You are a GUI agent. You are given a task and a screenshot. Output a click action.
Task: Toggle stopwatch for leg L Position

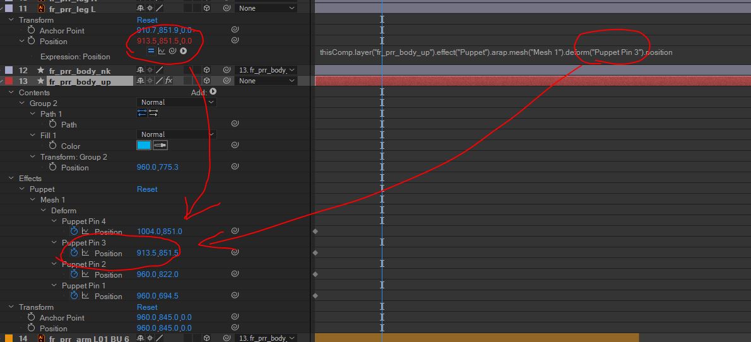pyautogui.click(x=32, y=41)
